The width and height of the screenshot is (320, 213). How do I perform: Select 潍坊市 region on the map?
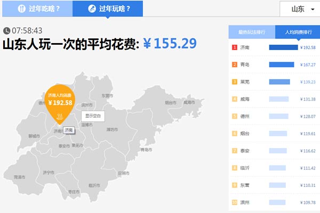pyautogui.click(x=112, y=129)
